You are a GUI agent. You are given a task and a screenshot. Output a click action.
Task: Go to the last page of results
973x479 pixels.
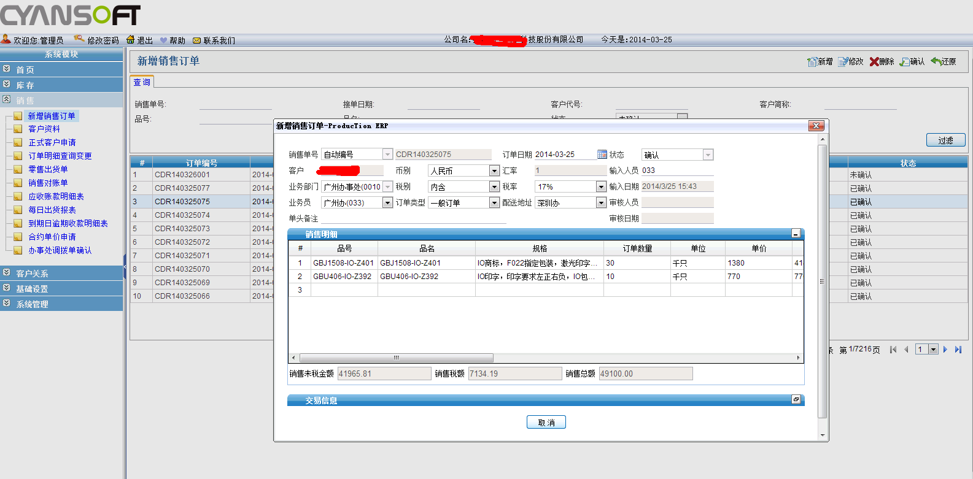click(x=958, y=350)
